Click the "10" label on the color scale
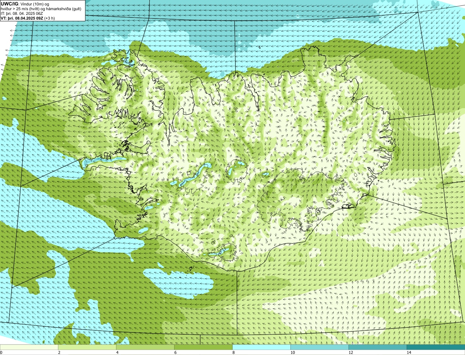Viewport: 465px width, 355px height. point(292,352)
